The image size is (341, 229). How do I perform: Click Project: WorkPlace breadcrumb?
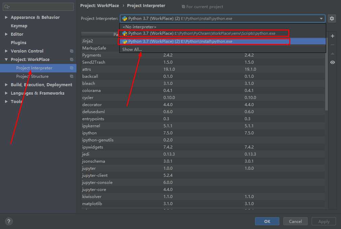coord(100,6)
